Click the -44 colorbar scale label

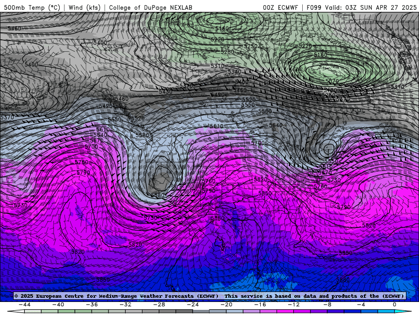[x=25, y=305]
